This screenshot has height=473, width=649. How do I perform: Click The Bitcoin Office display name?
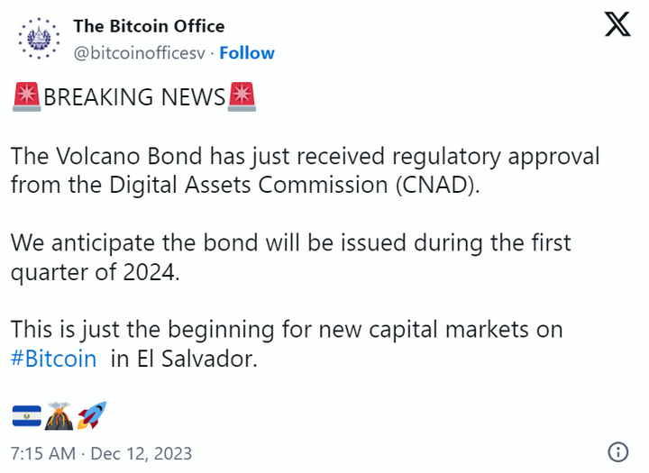pyautogui.click(x=149, y=26)
